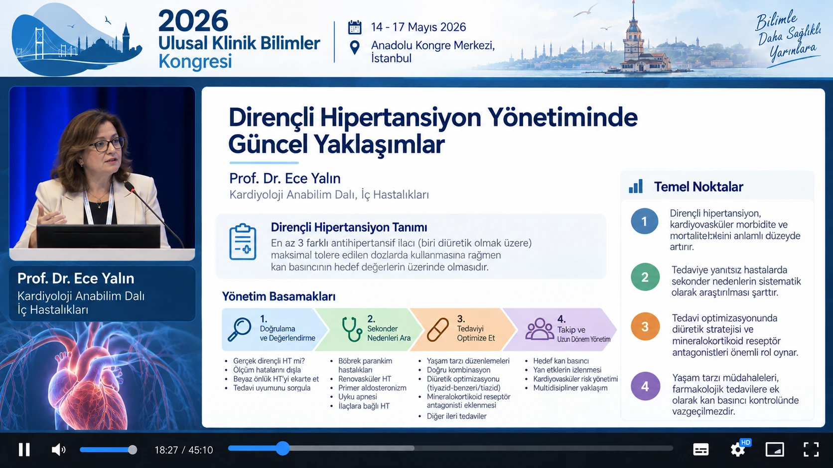
Task: Click the Takip ve Uzun Dönem Yönetim label
Action: point(583,334)
